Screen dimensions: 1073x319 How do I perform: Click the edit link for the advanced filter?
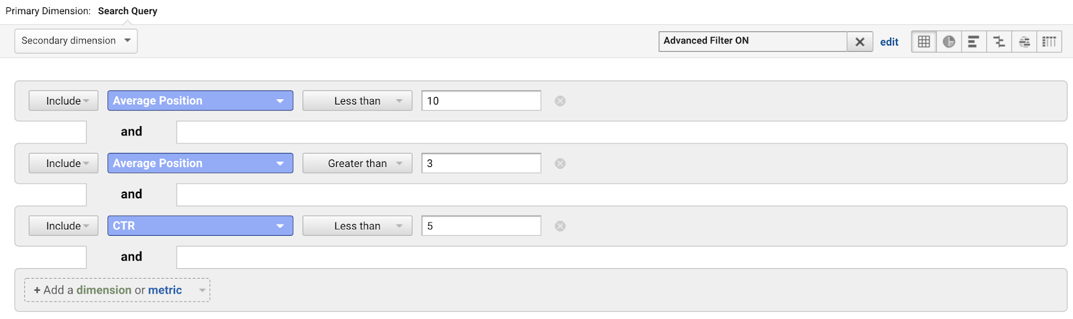tap(889, 42)
